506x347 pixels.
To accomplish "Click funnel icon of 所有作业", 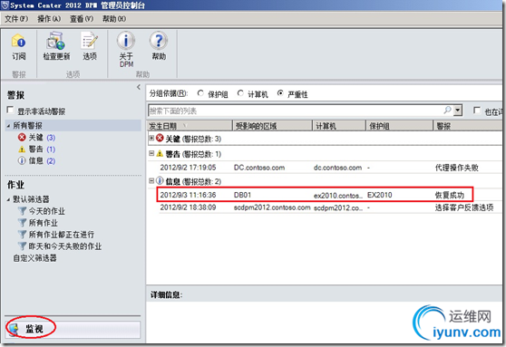I will pos(23,223).
